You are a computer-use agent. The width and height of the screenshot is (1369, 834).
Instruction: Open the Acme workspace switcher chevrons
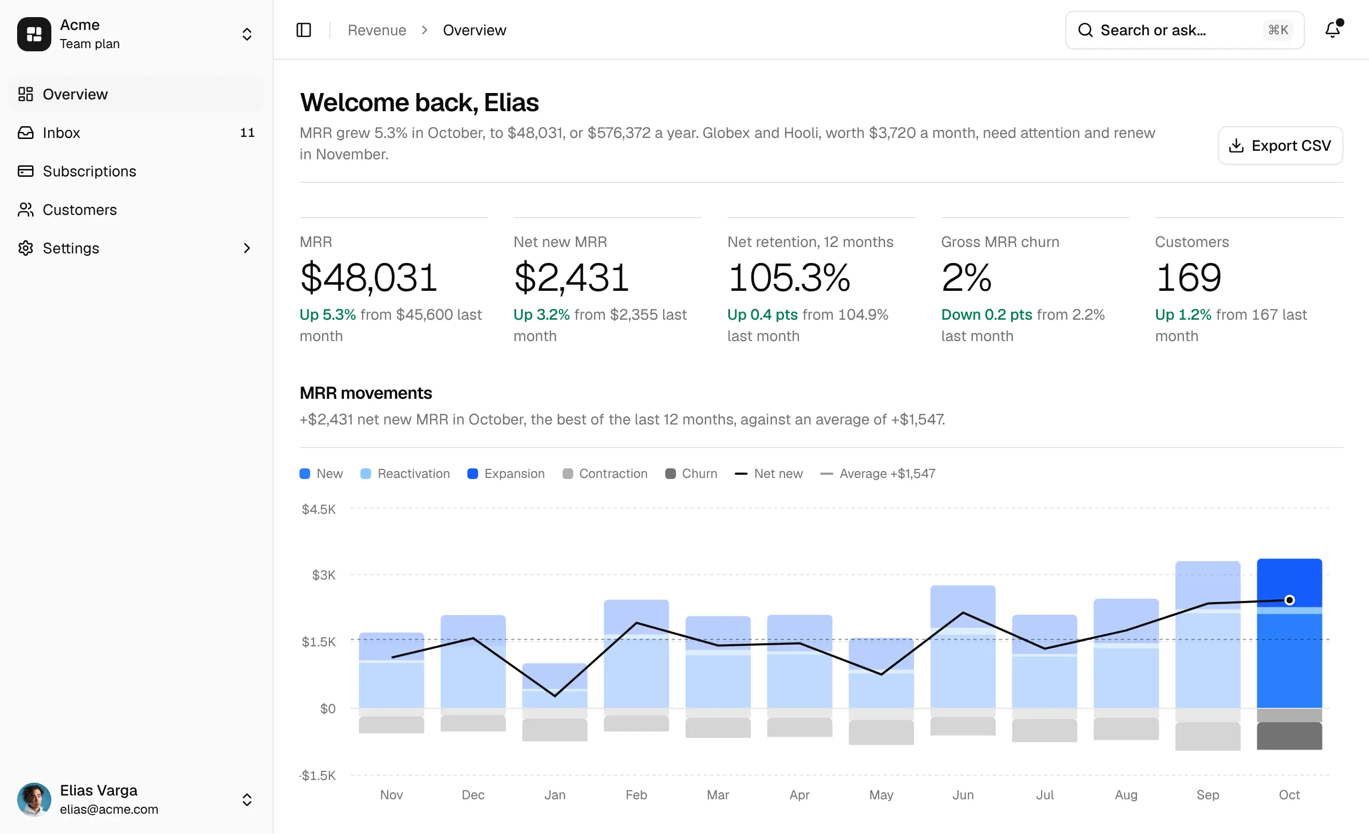click(x=247, y=34)
